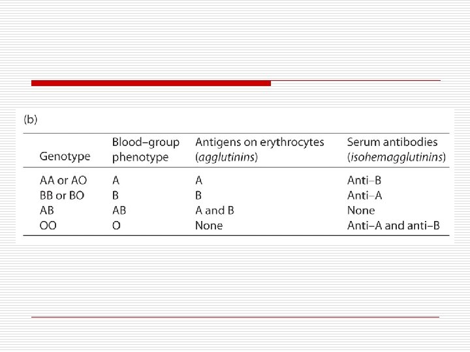This screenshot has width=470, height=352.
Task: Select the italic (agglutinins) text
Action: pyautogui.click(x=227, y=157)
